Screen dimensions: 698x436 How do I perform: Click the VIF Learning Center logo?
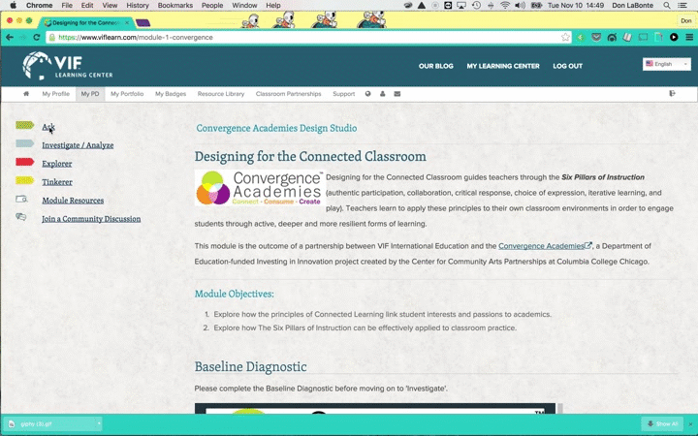[68, 66]
